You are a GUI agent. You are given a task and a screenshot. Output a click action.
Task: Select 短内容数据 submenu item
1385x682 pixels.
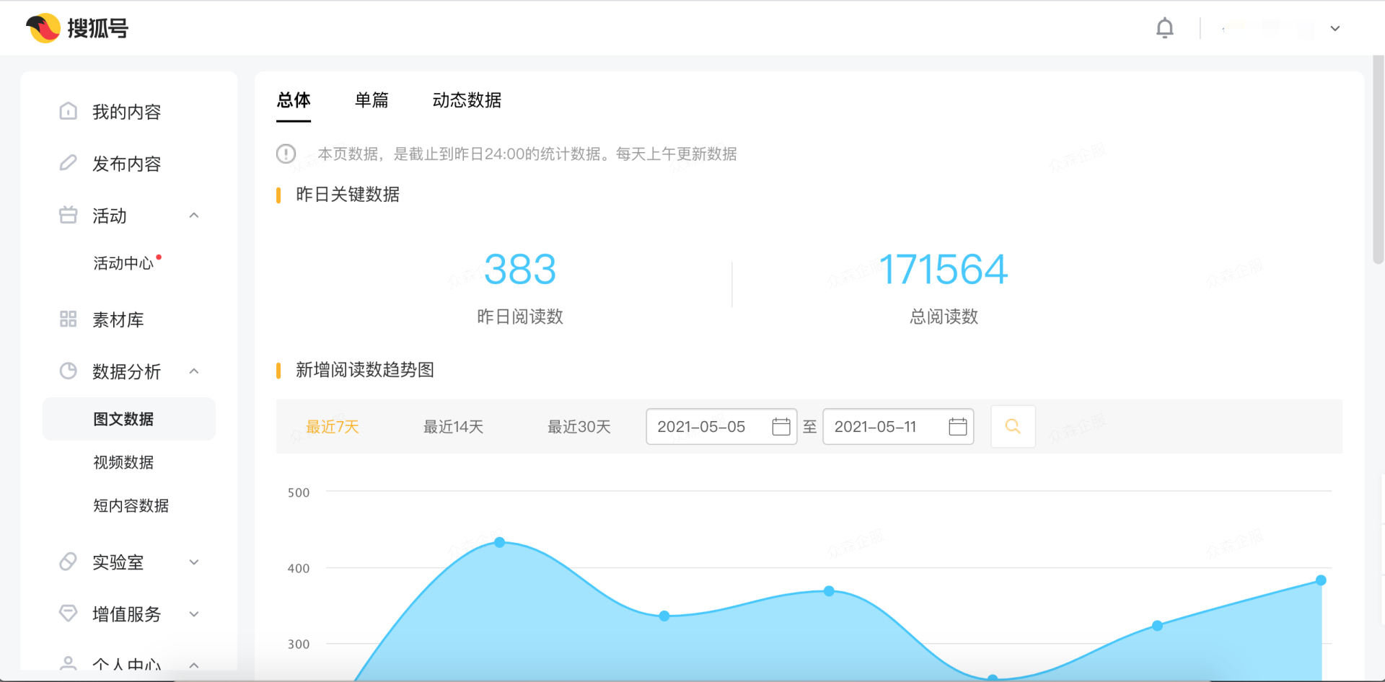pyautogui.click(x=131, y=505)
